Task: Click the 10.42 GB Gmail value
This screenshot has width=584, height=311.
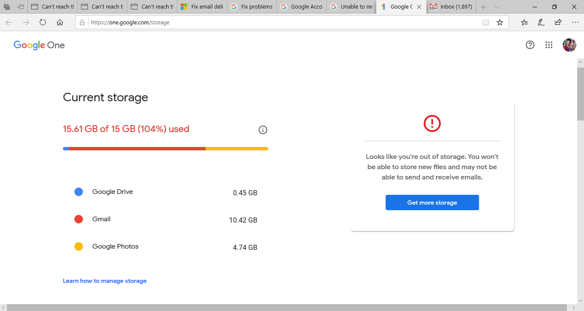Action: point(243,220)
